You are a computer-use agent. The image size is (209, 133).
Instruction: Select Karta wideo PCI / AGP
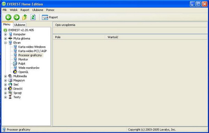pos(32,51)
